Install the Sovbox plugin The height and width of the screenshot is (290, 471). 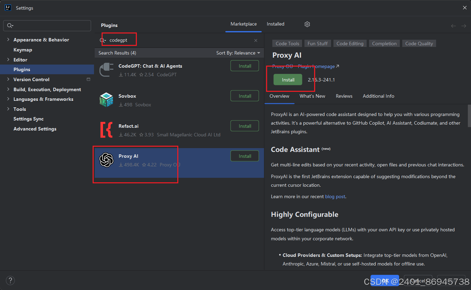click(x=245, y=96)
